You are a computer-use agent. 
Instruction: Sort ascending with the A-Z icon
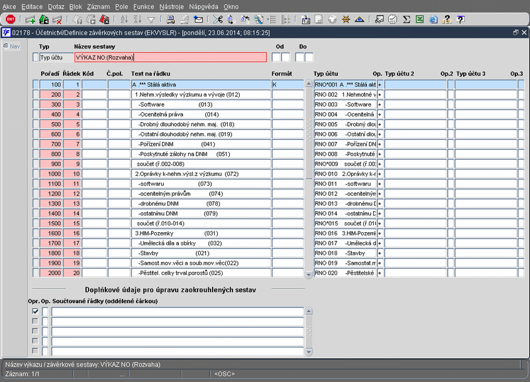tap(124, 20)
